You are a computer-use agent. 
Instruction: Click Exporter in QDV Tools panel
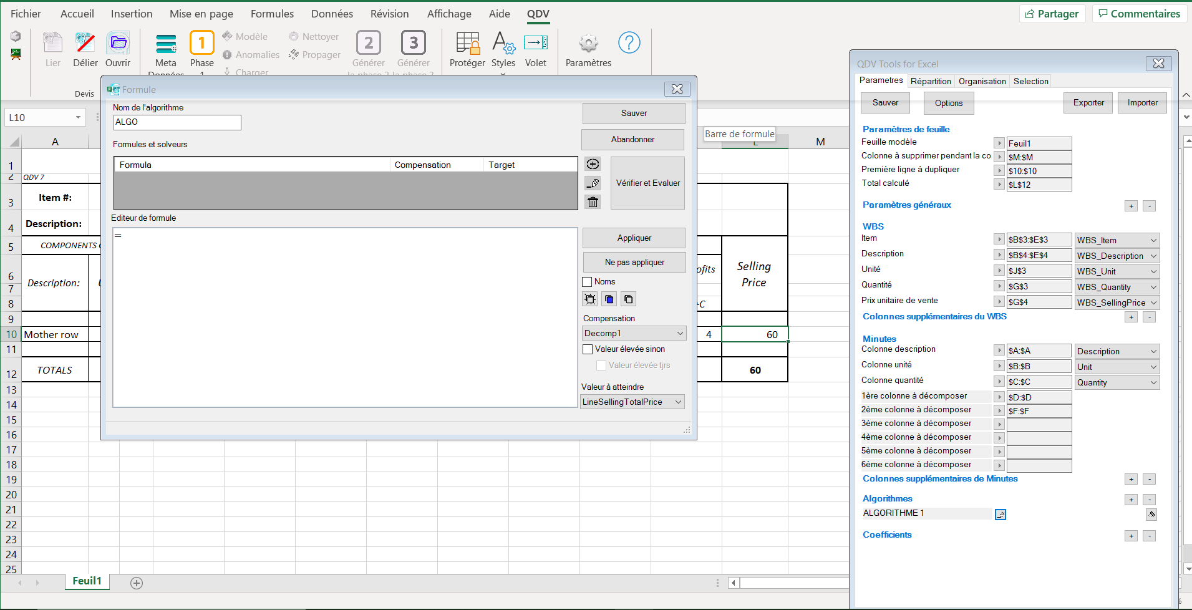pyautogui.click(x=1088, y=103)
